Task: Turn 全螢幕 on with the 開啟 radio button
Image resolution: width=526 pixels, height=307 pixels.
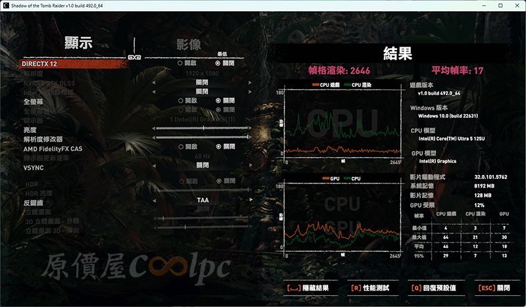Action: coord(187,101)
